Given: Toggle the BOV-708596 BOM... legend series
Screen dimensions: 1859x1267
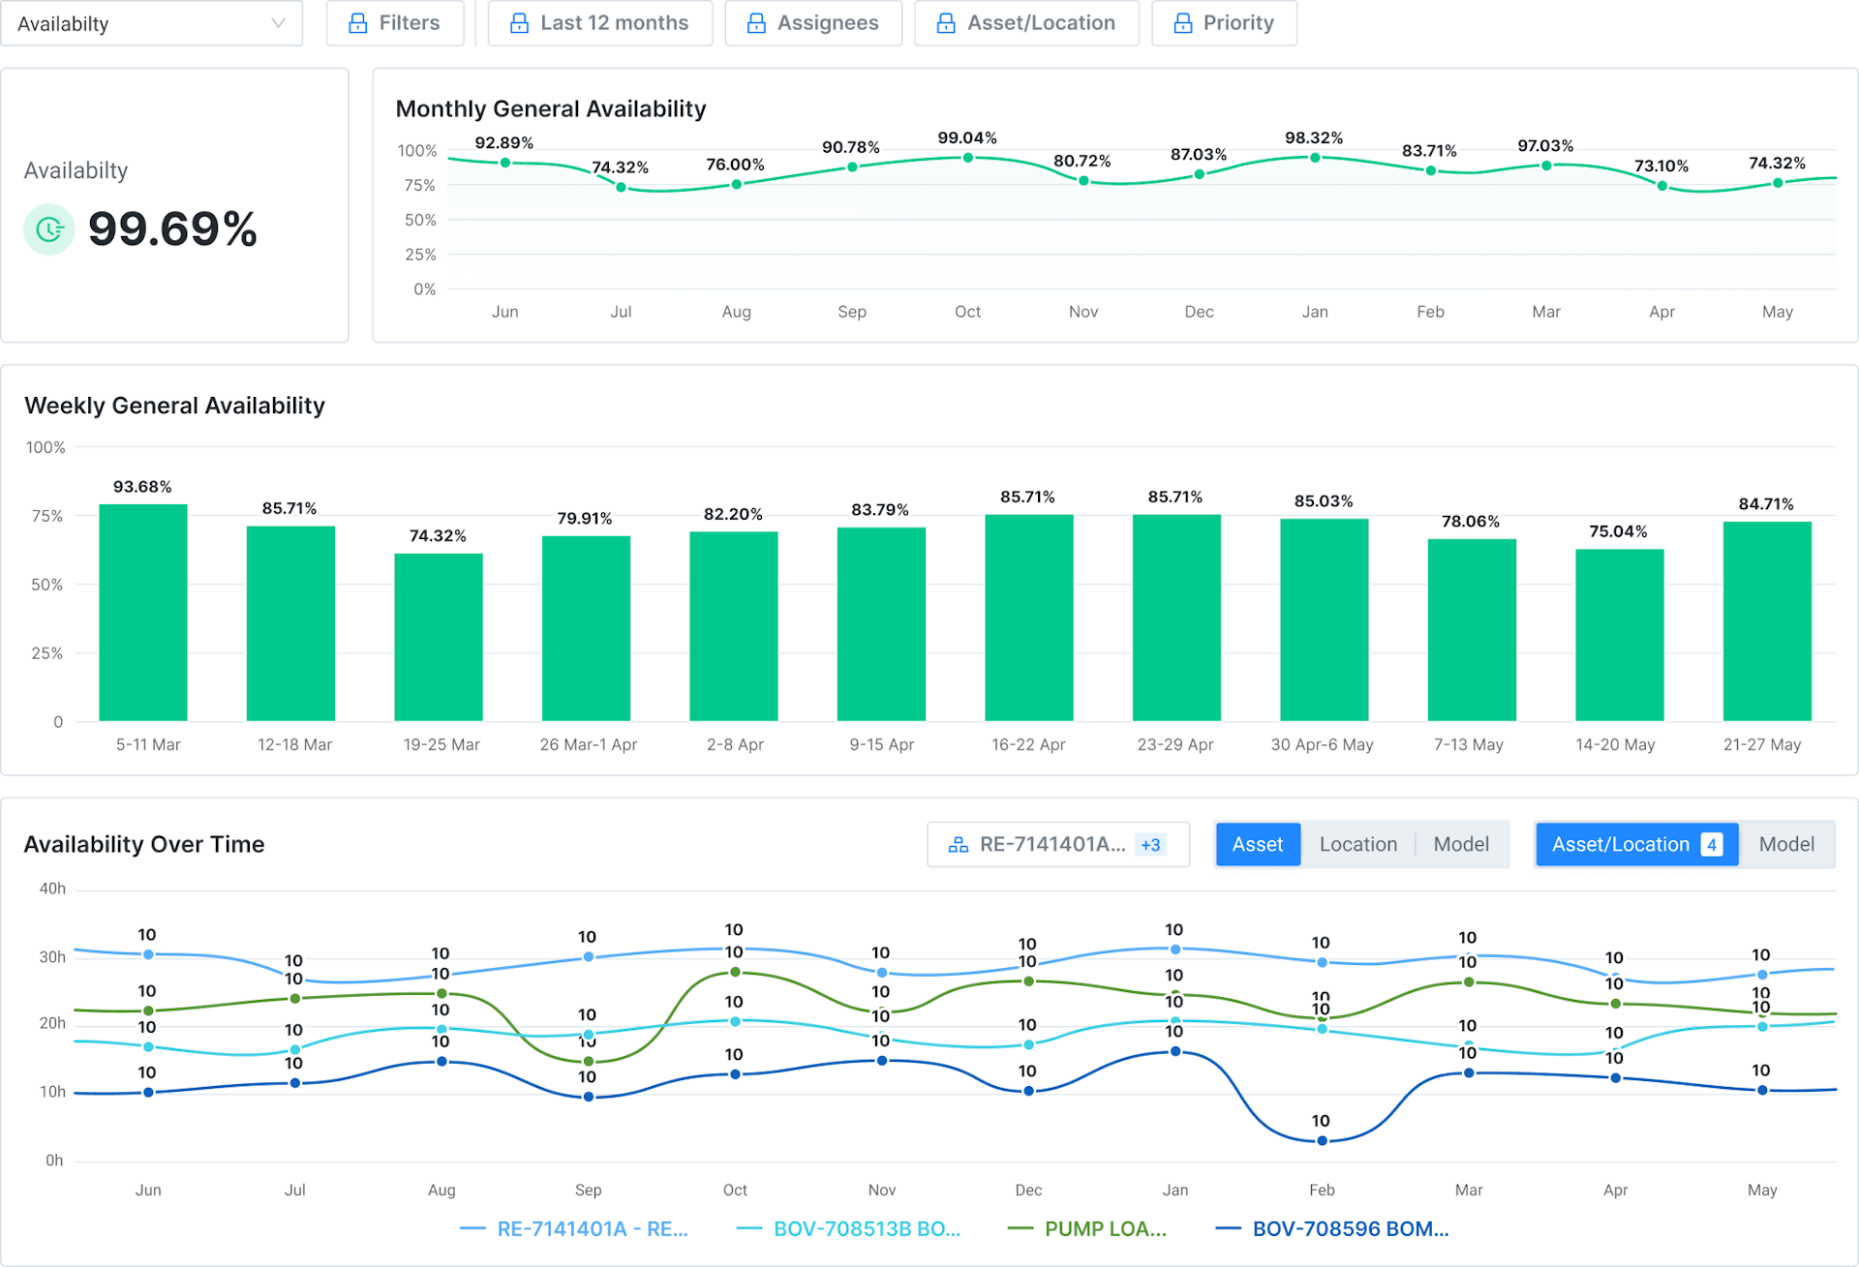Looking at the screenshot, I should coord(1350,1228).
